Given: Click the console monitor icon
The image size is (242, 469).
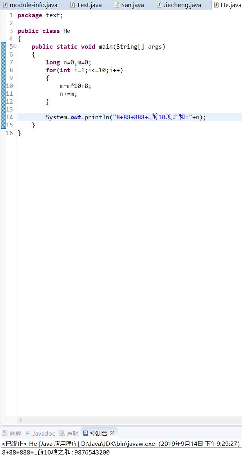Looking at the screenshot, I should [85, 433].
